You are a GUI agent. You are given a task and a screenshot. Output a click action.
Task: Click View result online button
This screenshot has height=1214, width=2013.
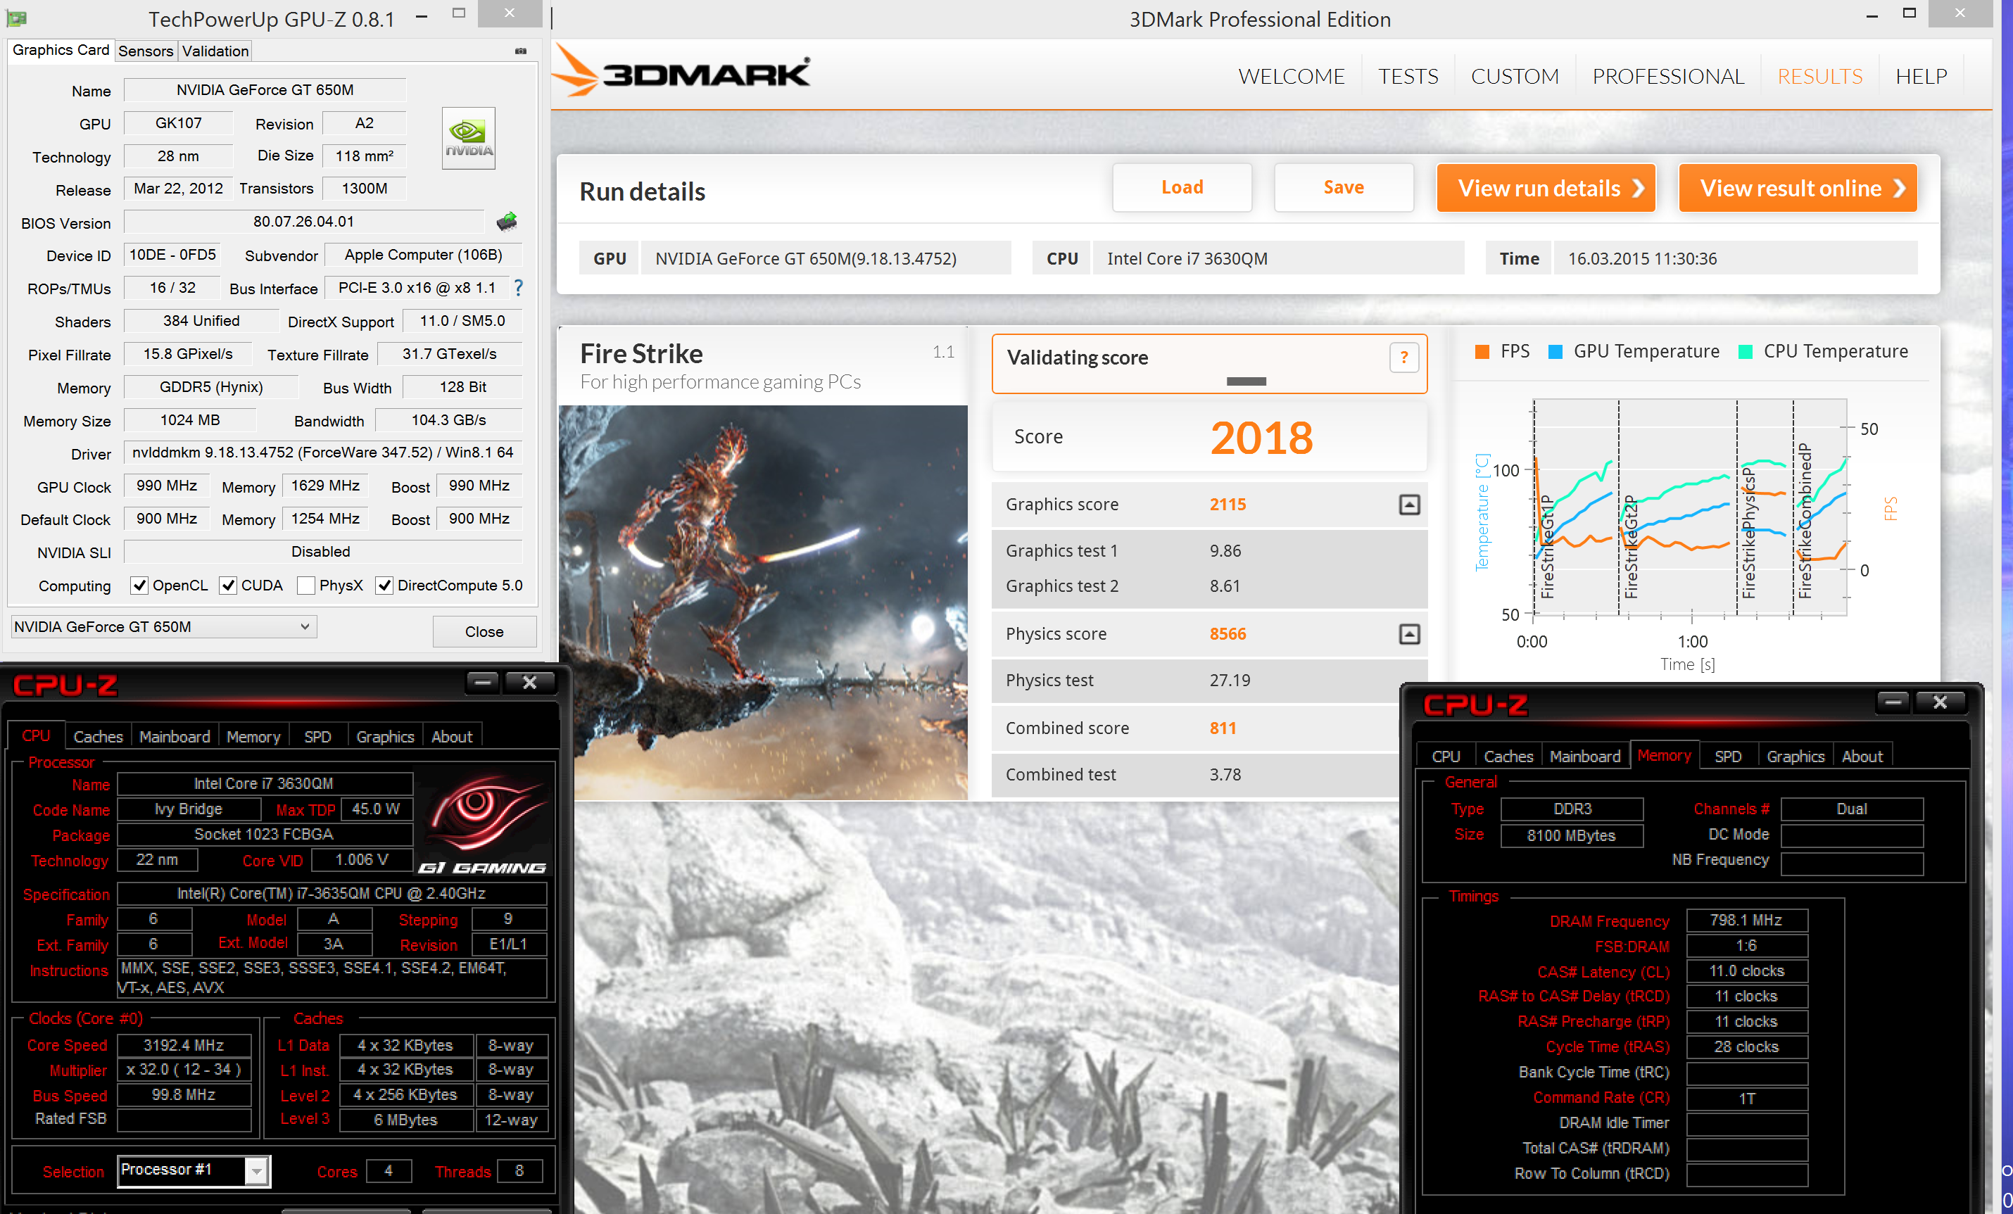point(1798,189)
